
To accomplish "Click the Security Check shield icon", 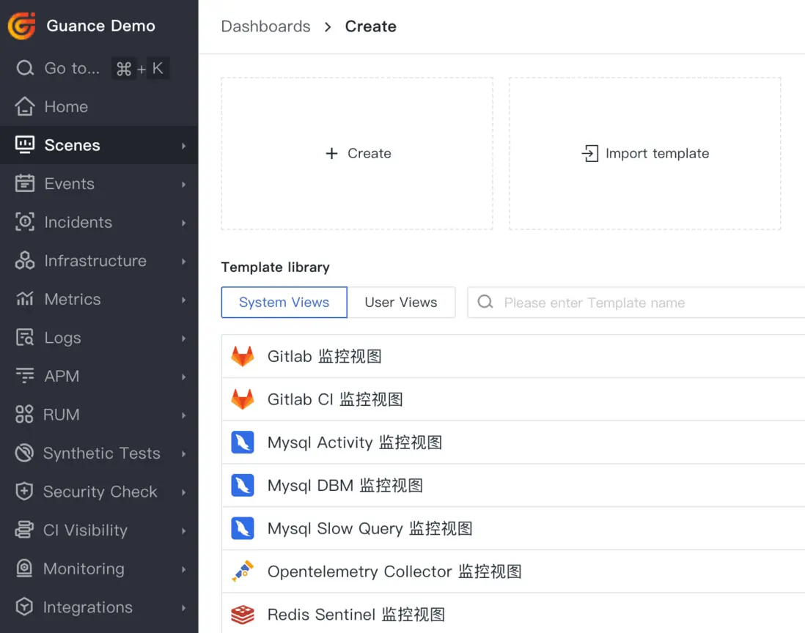I will (24, 492).
